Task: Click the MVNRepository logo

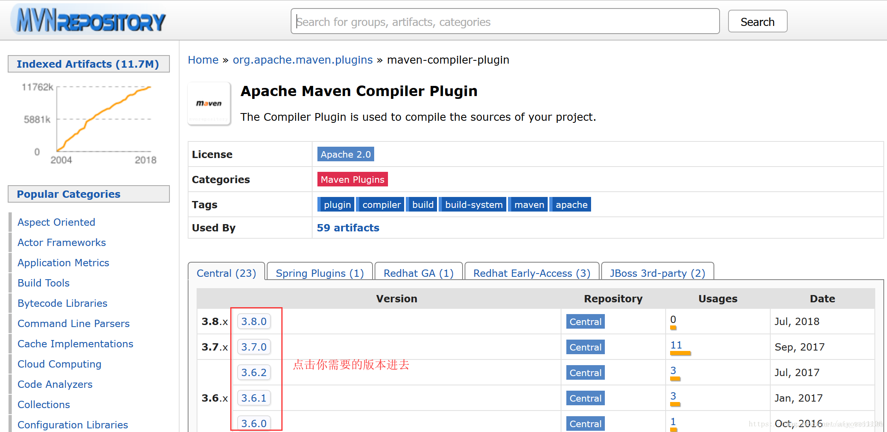Action: click(x=88, y=20)
